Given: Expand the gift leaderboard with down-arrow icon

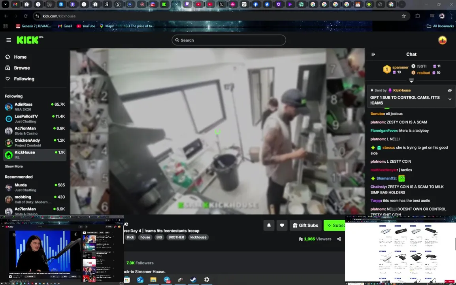Looking at the screenshot, I should pos(411,80).
